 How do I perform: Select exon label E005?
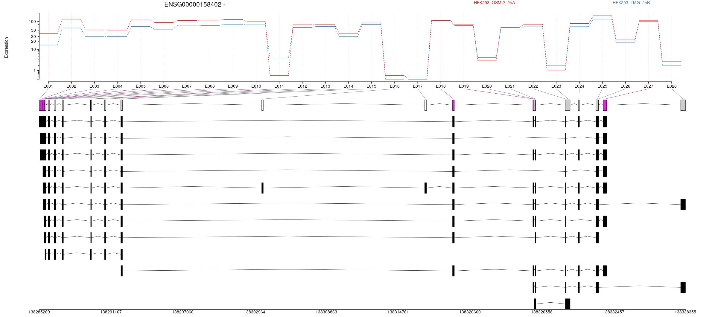(x=141, y=86)
